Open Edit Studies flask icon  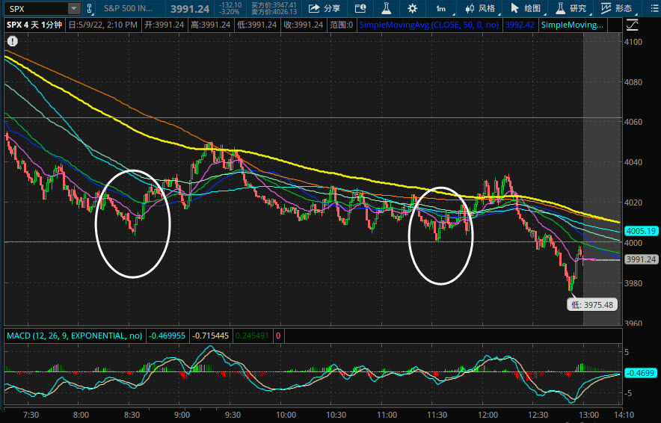pos(386,8)
